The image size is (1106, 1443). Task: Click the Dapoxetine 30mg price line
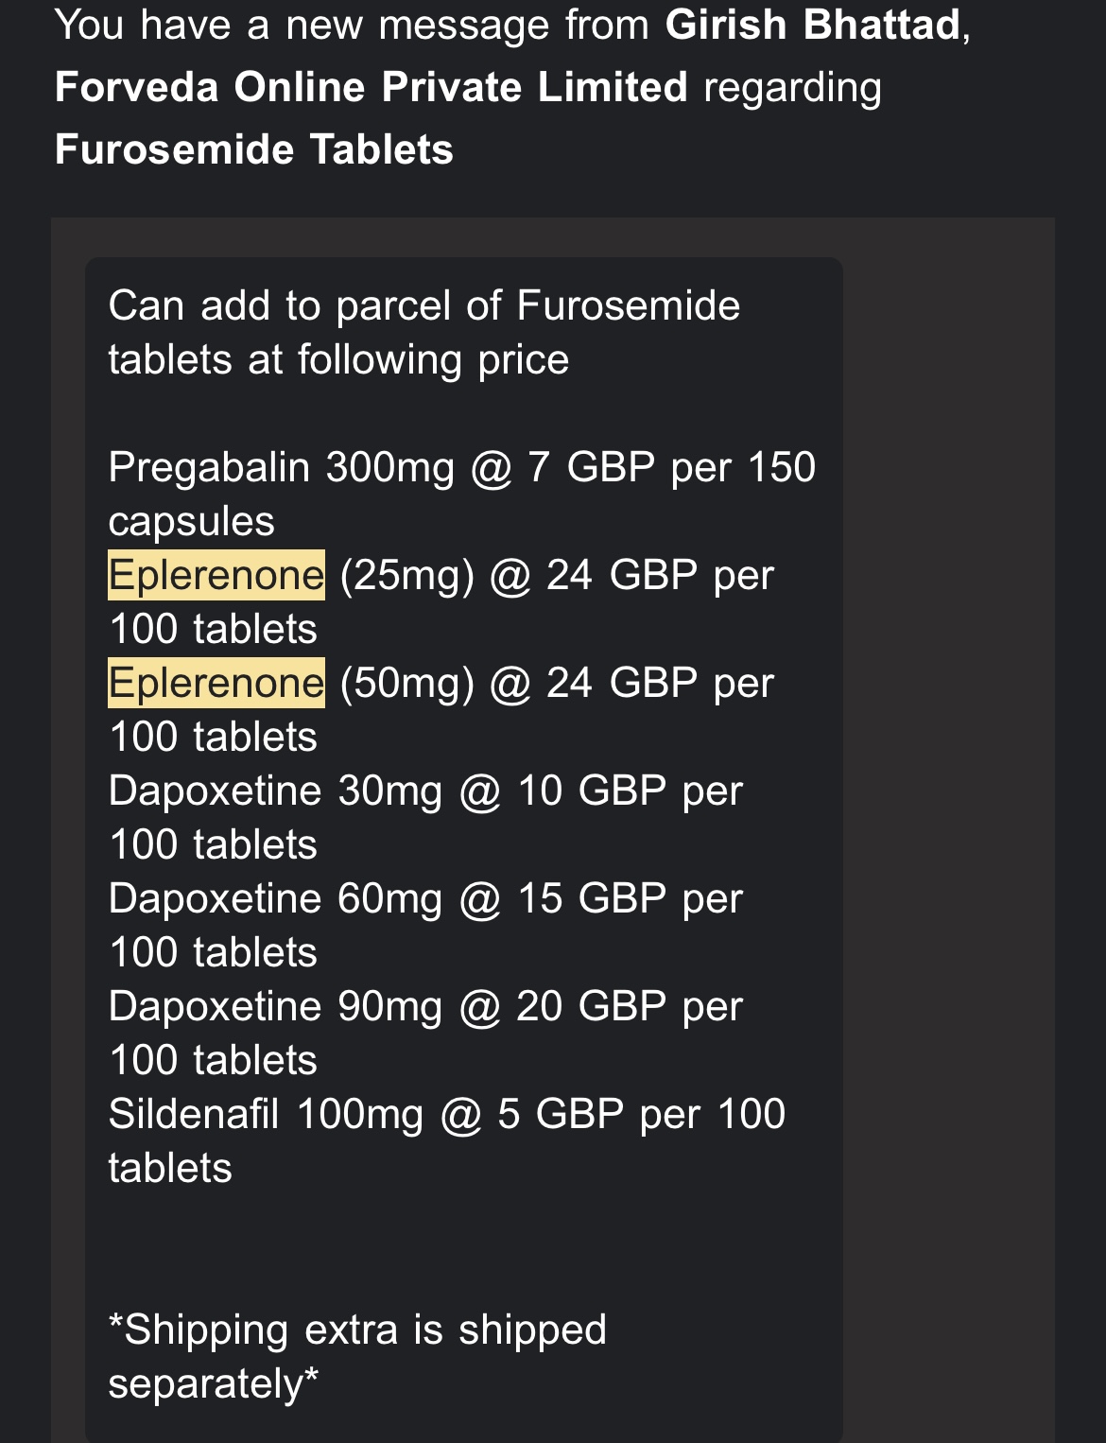[425, 817]
